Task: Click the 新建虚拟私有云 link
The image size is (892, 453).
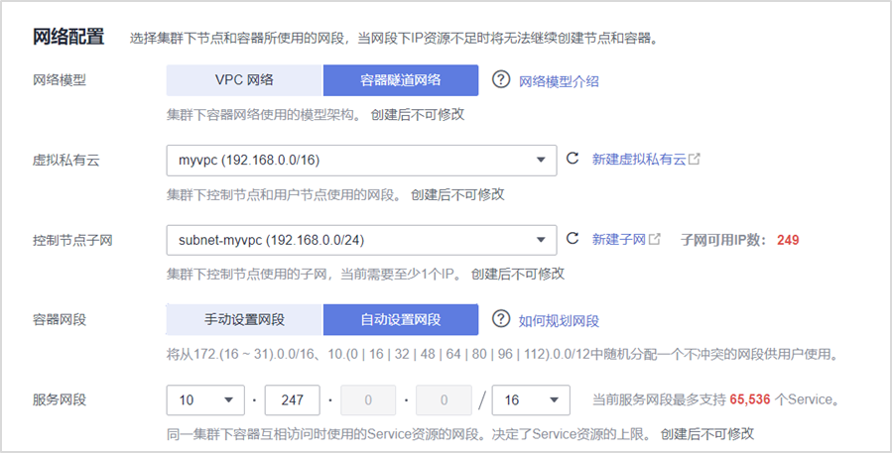Action: 639,159
